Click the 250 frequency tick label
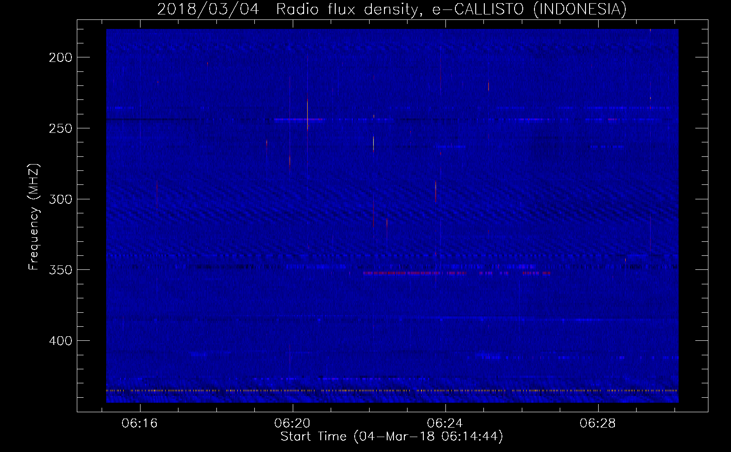Screen dimensions: 731x452 click(x=60, y=128)
